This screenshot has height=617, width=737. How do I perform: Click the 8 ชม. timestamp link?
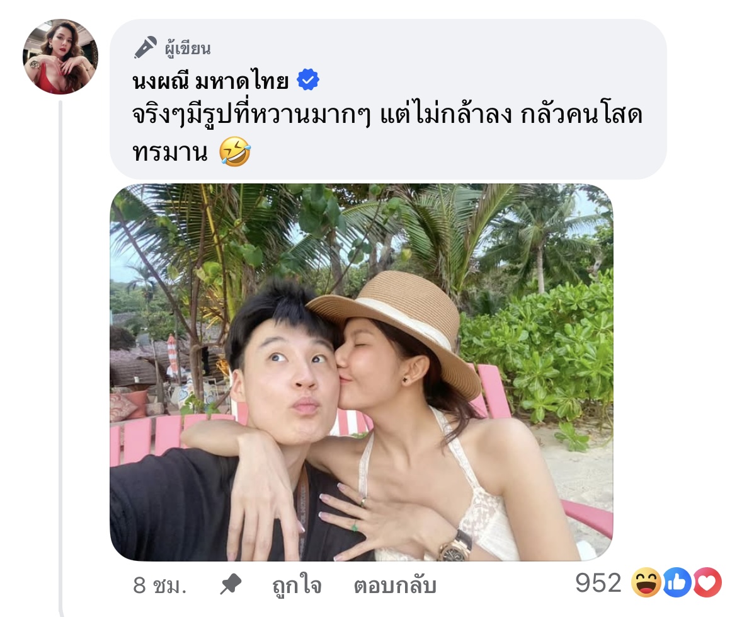[x=160, y=586]
